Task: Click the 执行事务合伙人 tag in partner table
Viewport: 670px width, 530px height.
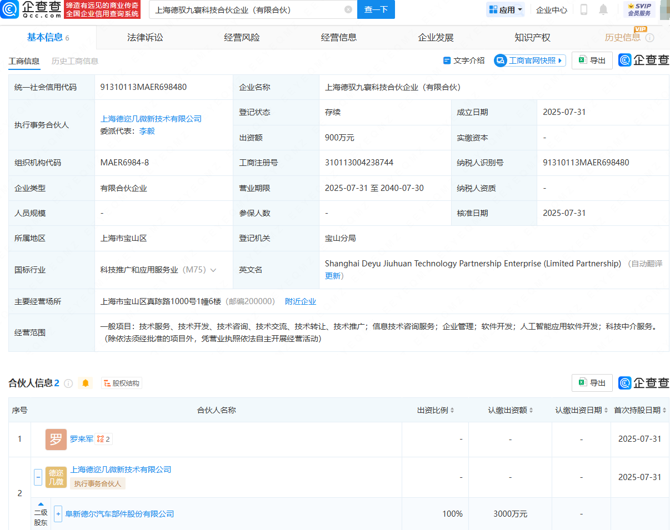Action: pyautogui.click(x=98, y=483)
